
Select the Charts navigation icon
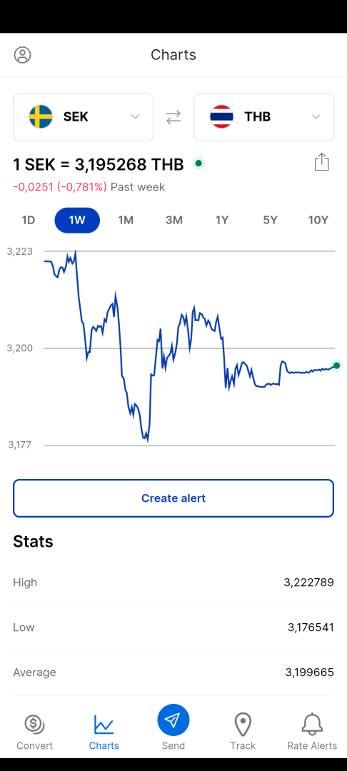click(x=104, y=725)
